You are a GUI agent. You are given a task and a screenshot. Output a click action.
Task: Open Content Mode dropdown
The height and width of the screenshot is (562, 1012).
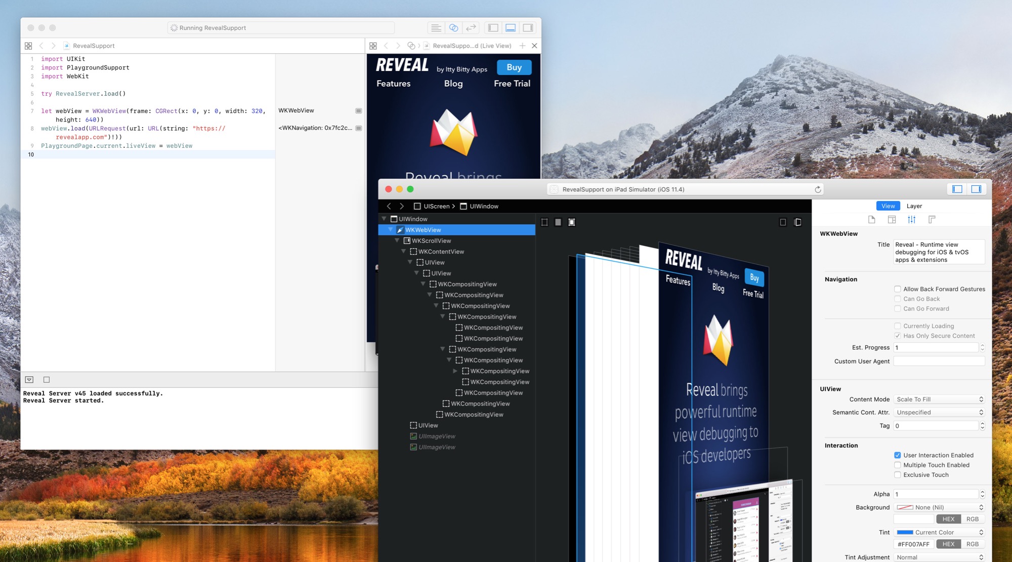pos(939,399)
